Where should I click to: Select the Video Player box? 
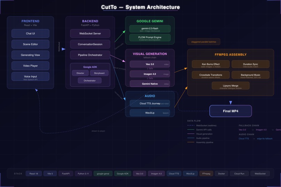tap(30, 66)
